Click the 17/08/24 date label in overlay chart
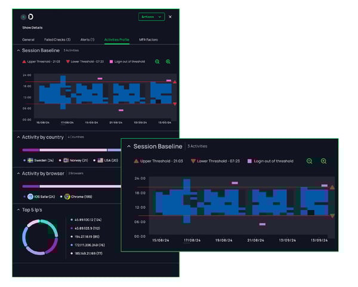This screenshot has height=287, width=358. [x=192, y=240]
